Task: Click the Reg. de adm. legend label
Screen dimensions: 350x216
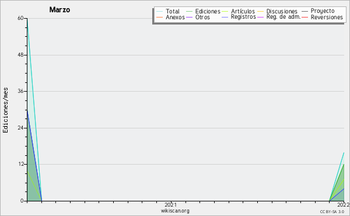Action: [x=283, y=17]
